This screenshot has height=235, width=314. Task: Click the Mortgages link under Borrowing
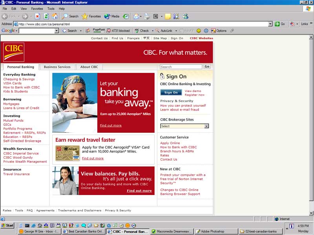(11, 104)
